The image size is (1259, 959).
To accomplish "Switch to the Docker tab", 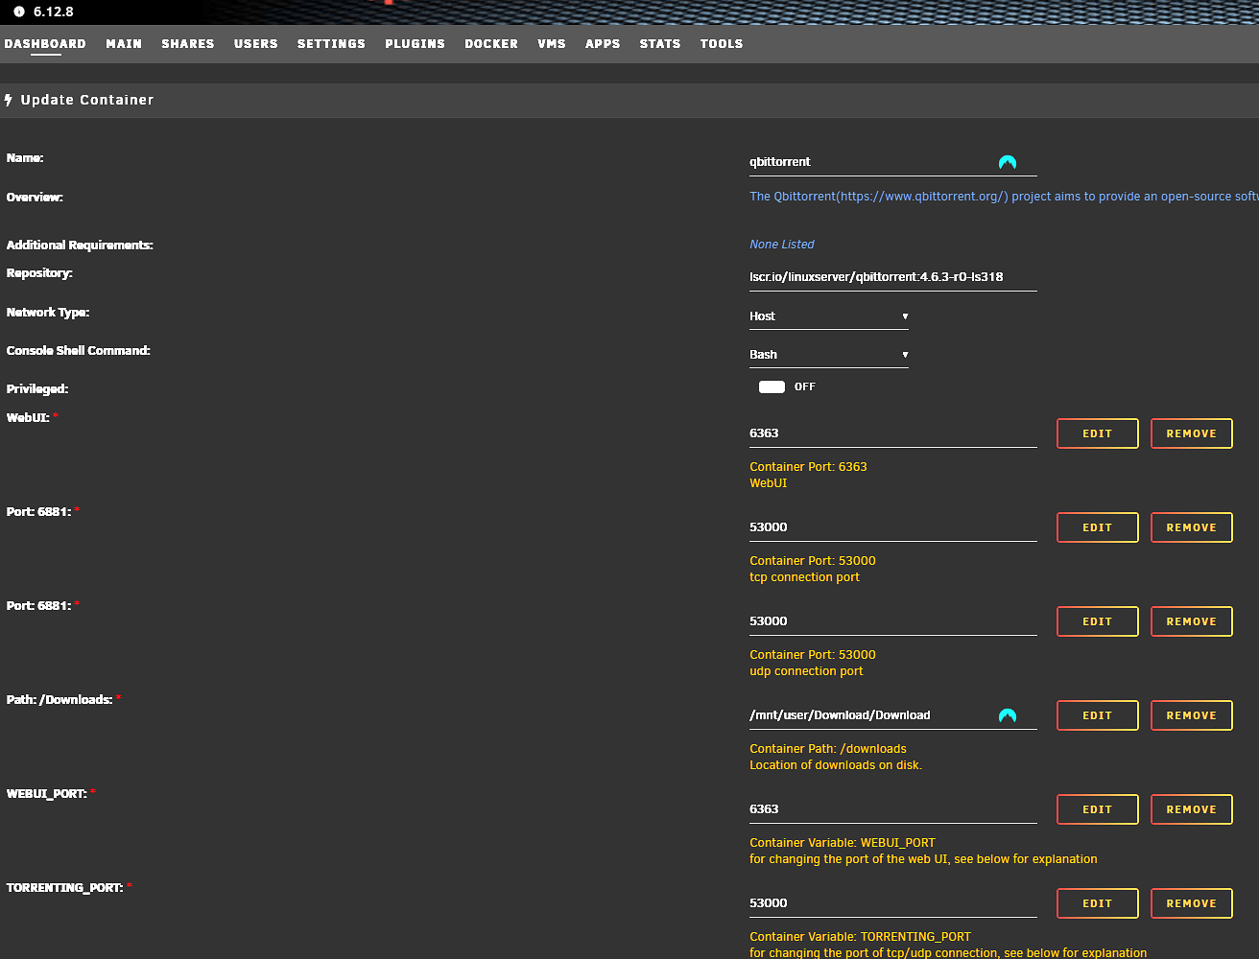I will click(490, 43).
